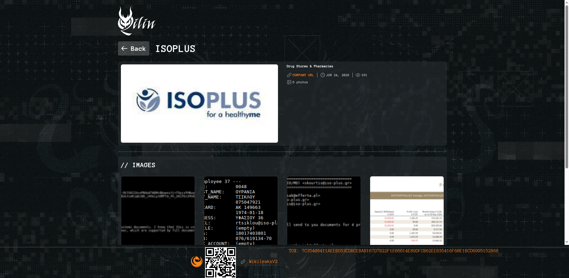Click the eye views icon showing 331

pyautogui.click(x=358, y=75)
